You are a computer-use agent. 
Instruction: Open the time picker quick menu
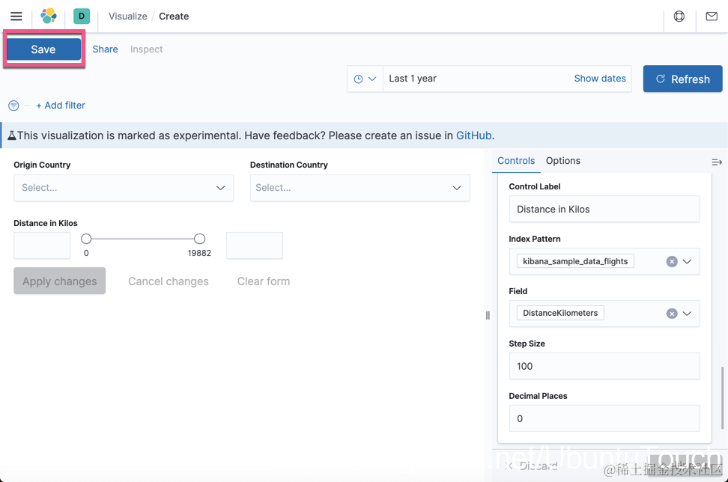tap(365, 79)
